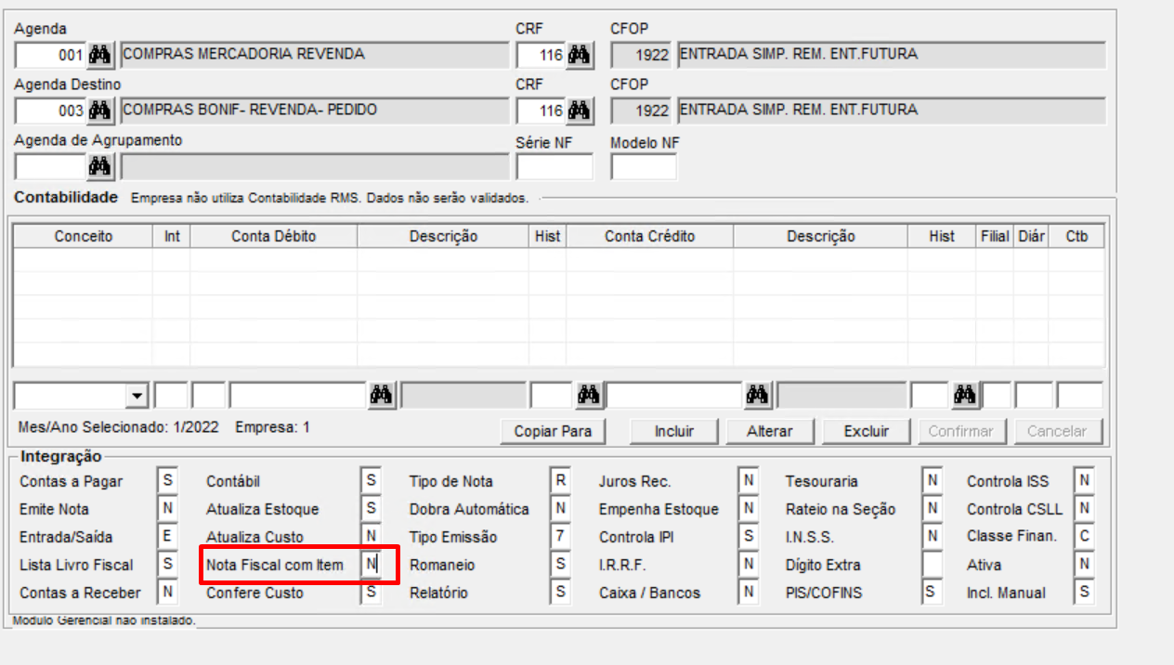Image resolution: width=1174 pixels, height=665 pixels.
Task: Open CRF search binoculars in Agenda row
Action: (x=580, y=55)
